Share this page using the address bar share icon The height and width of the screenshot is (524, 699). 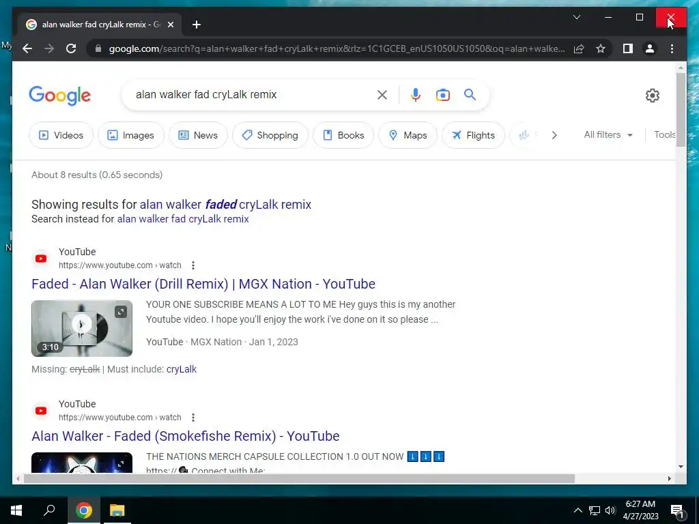coord(579,48)
